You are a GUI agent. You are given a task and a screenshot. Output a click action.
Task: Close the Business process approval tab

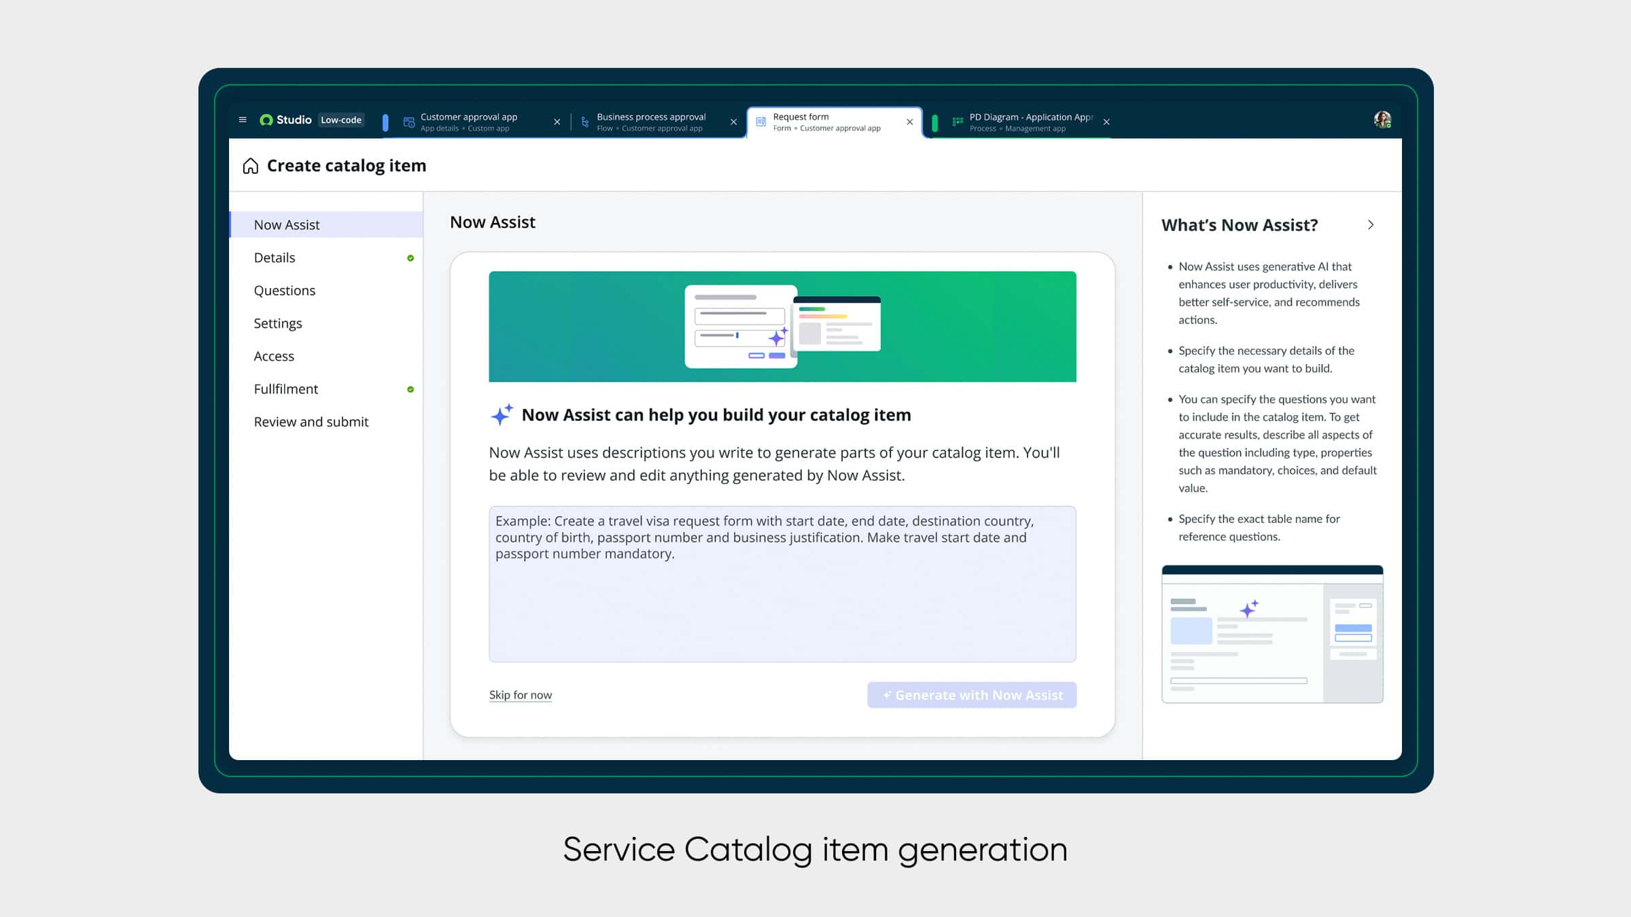(733, 122)
